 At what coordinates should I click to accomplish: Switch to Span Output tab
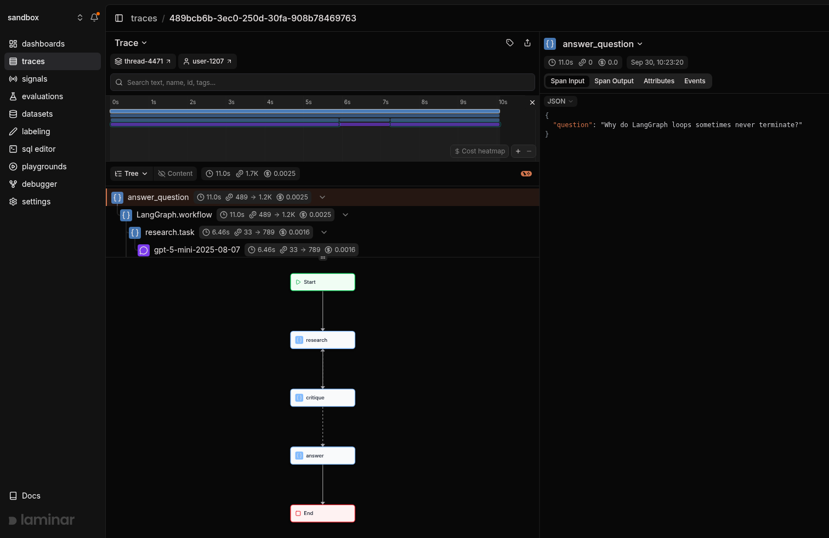(614, 81)
